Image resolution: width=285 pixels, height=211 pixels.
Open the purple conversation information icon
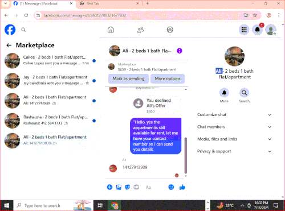pos(180,51)
